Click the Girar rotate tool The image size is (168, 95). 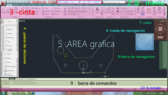[45, 8]
